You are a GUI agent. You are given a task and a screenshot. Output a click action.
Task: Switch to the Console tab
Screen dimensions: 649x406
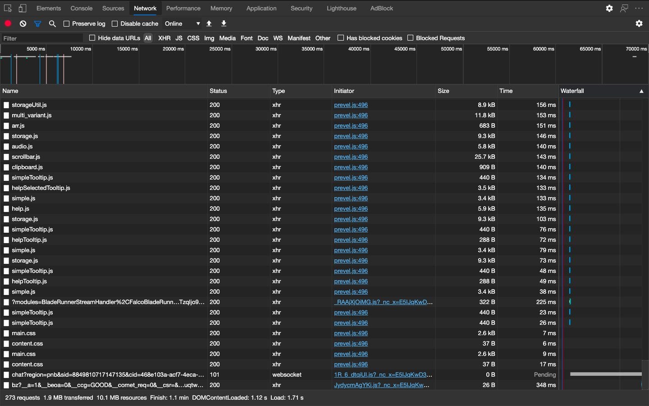click(82, 8)
